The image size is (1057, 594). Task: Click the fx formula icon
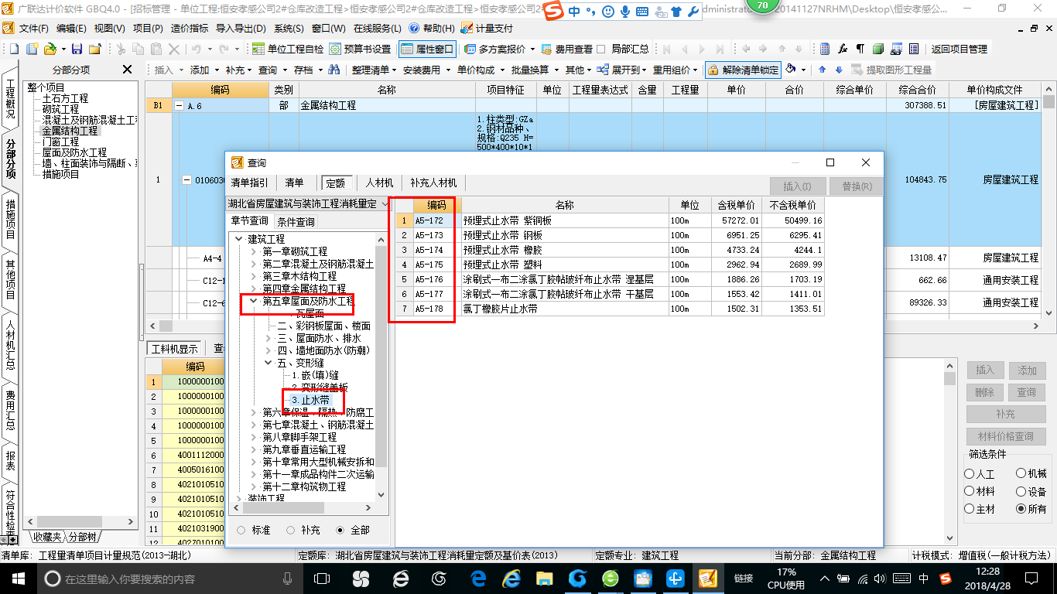point(843,49)
